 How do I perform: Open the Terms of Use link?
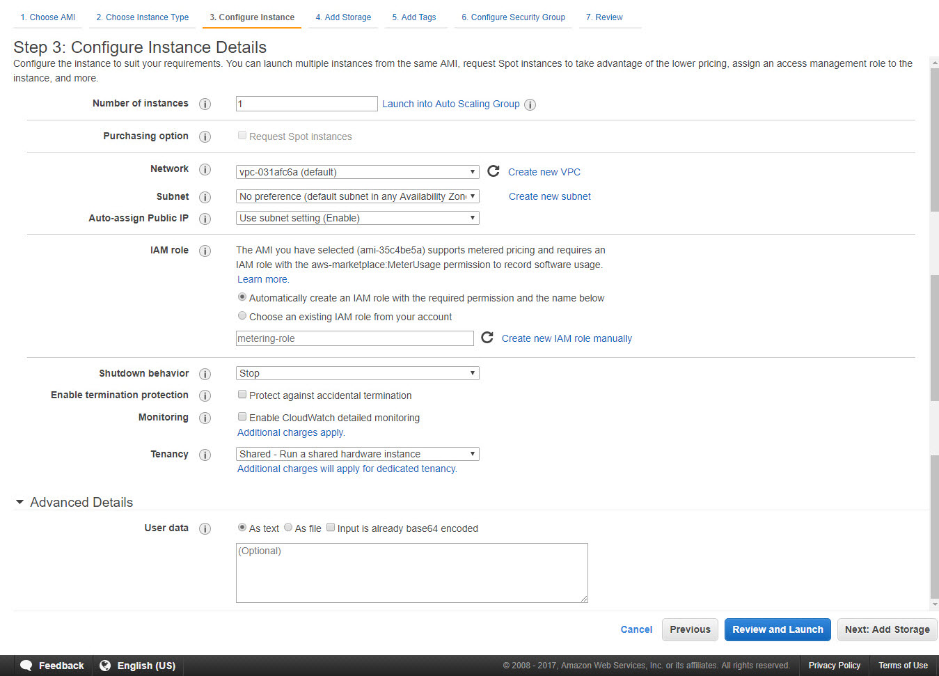pos(904,666)
